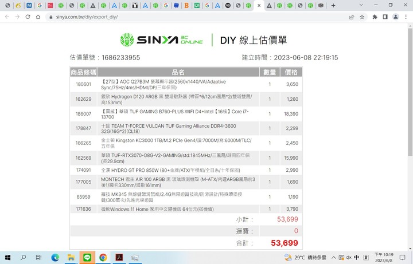This screenshot has width=413, height=264.
Task: Switch to the blue chat bubble tab
Action: click(x=176, y=5)
